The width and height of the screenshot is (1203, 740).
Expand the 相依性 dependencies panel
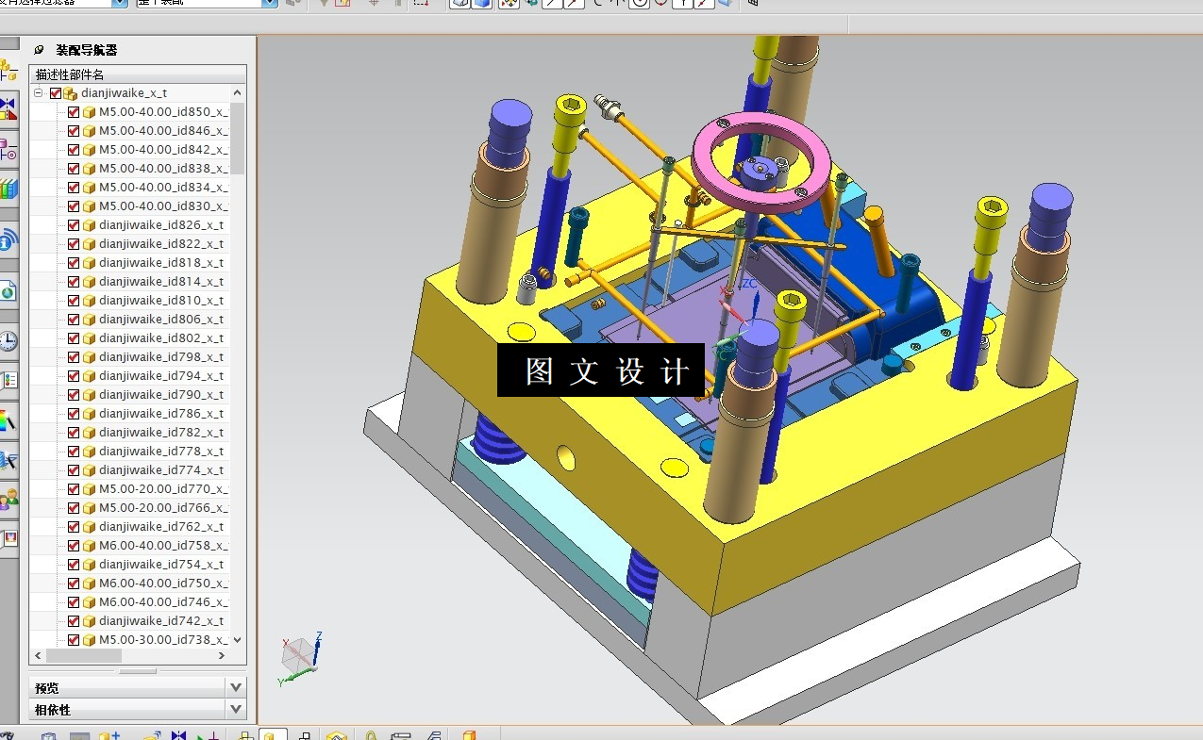click(236, 709)
